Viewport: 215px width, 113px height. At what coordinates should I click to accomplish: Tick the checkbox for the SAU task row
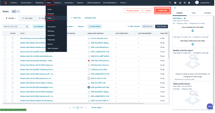(x=5, y=38)
